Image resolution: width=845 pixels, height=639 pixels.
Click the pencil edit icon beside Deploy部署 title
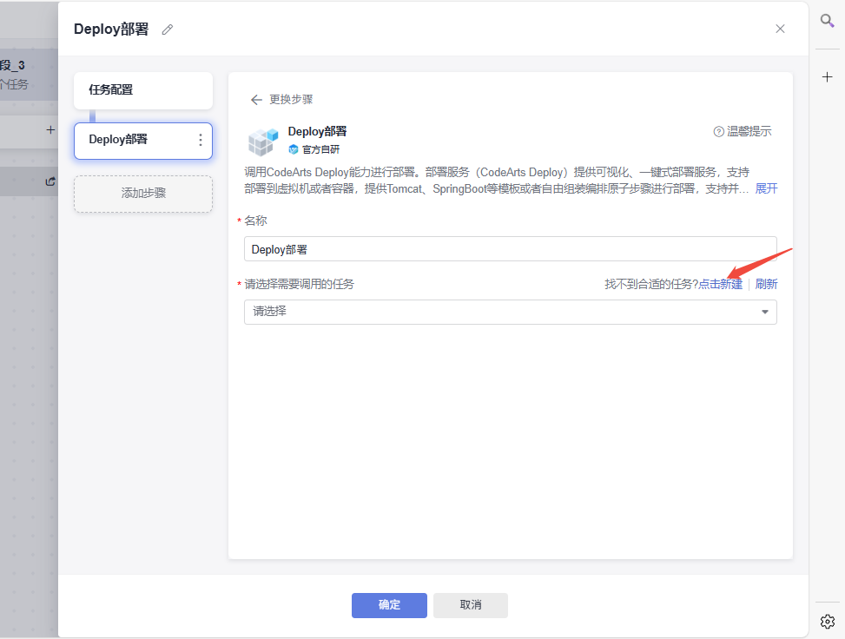coord(168,30)
